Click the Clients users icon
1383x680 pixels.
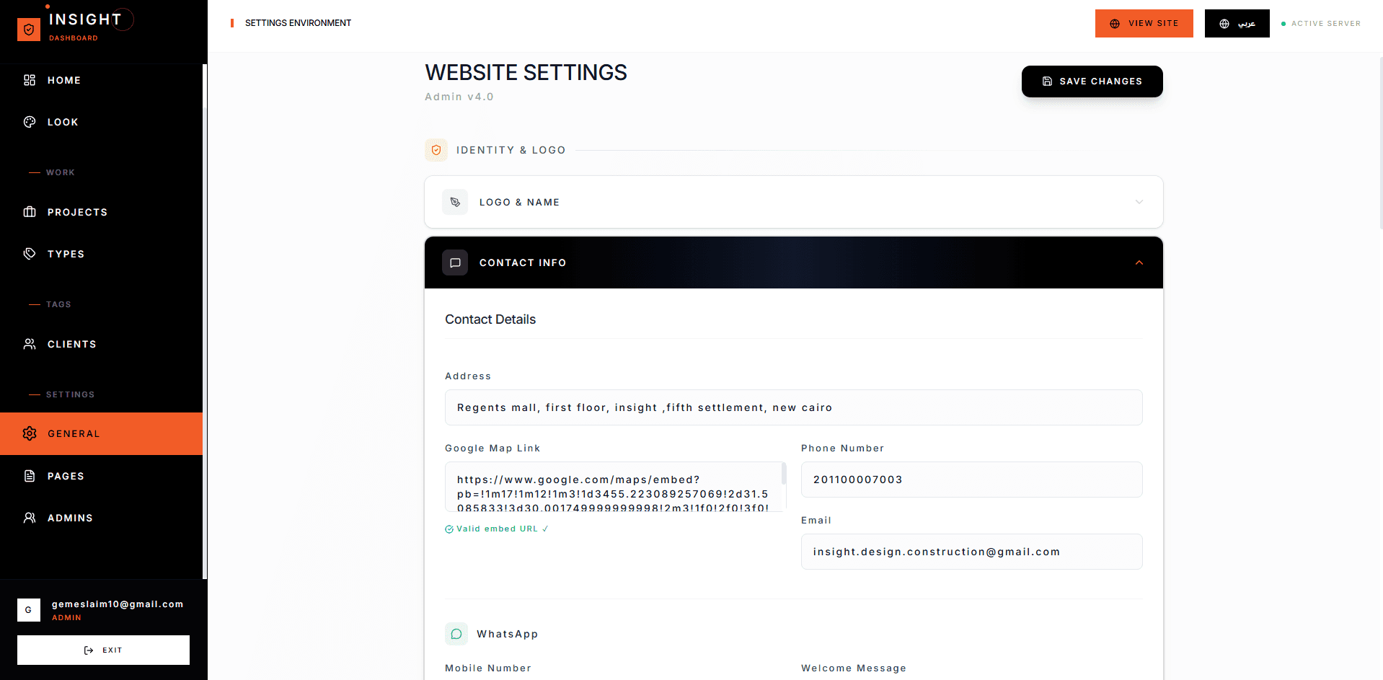point(30,344)
